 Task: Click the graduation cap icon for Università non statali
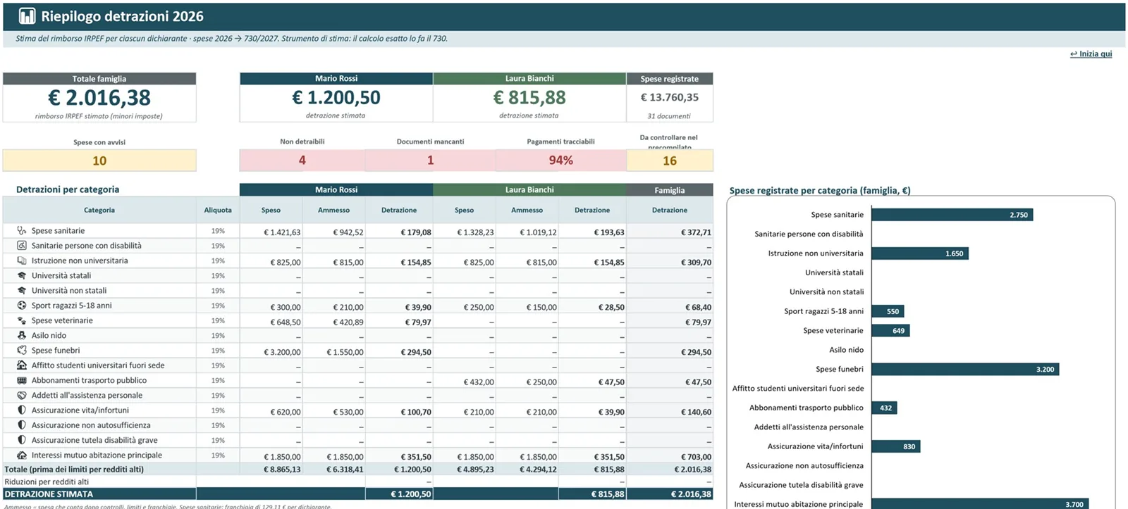click(x=22, y=290)
